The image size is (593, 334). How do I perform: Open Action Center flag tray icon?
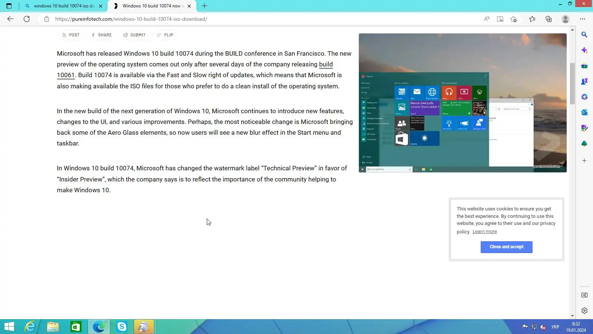pos(525,327)
